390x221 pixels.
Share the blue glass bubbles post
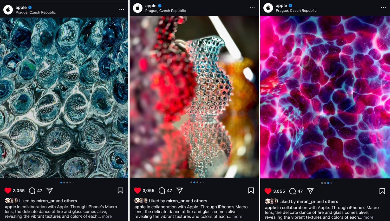(x=50, y=191)
